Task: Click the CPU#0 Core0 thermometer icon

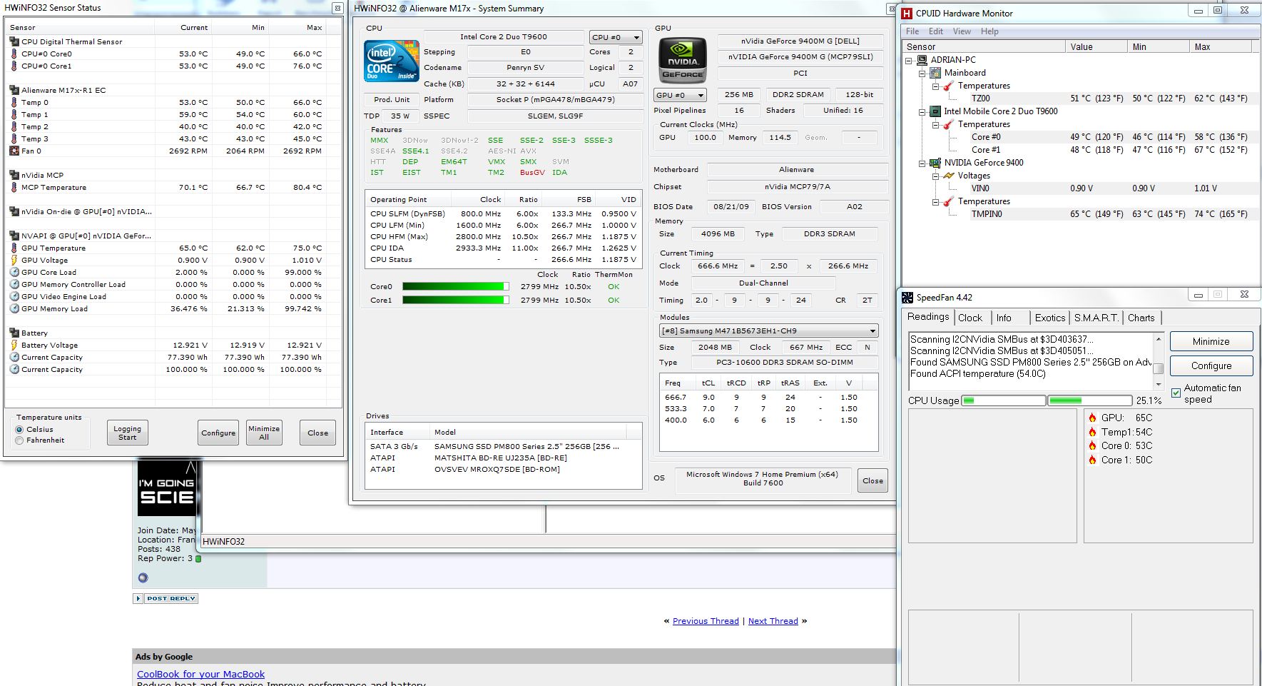Action: click(x=14, y=54)
